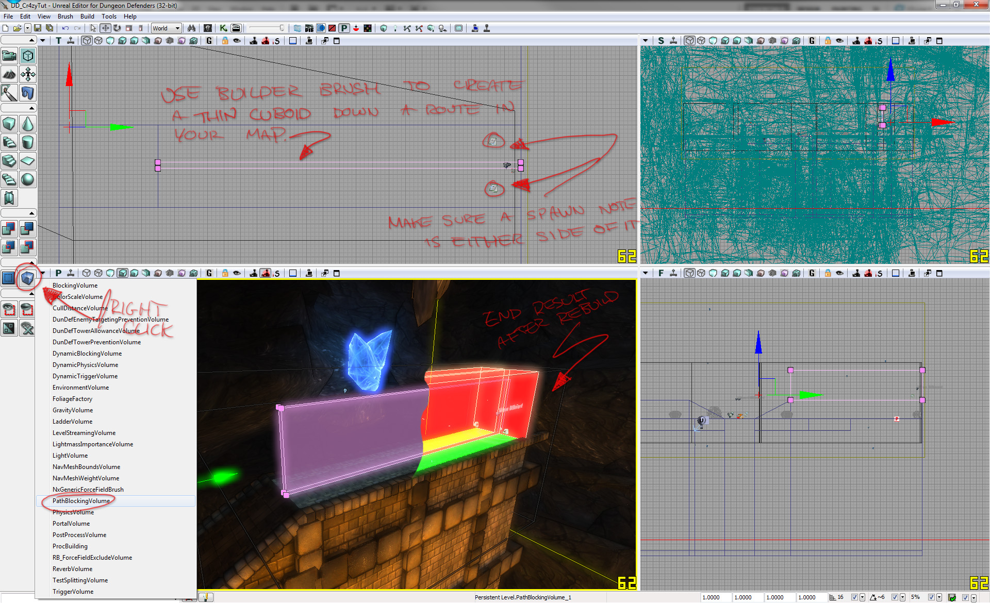Click first scale value 1.0000 field
Screen dimensions: 990x603
click(716, 597)
